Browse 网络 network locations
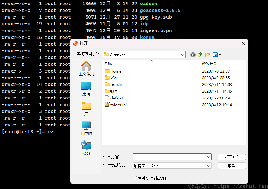 (86, 147)
